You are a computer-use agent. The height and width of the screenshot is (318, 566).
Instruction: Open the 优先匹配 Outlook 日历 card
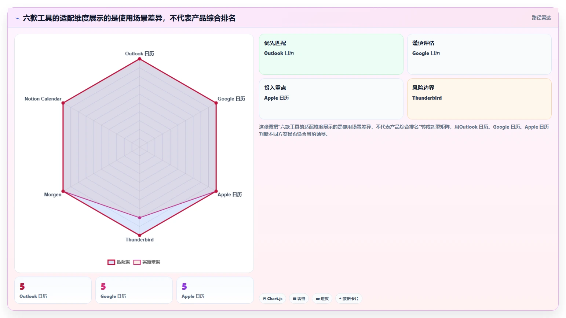pyautogui.click(x=331, y=54)
